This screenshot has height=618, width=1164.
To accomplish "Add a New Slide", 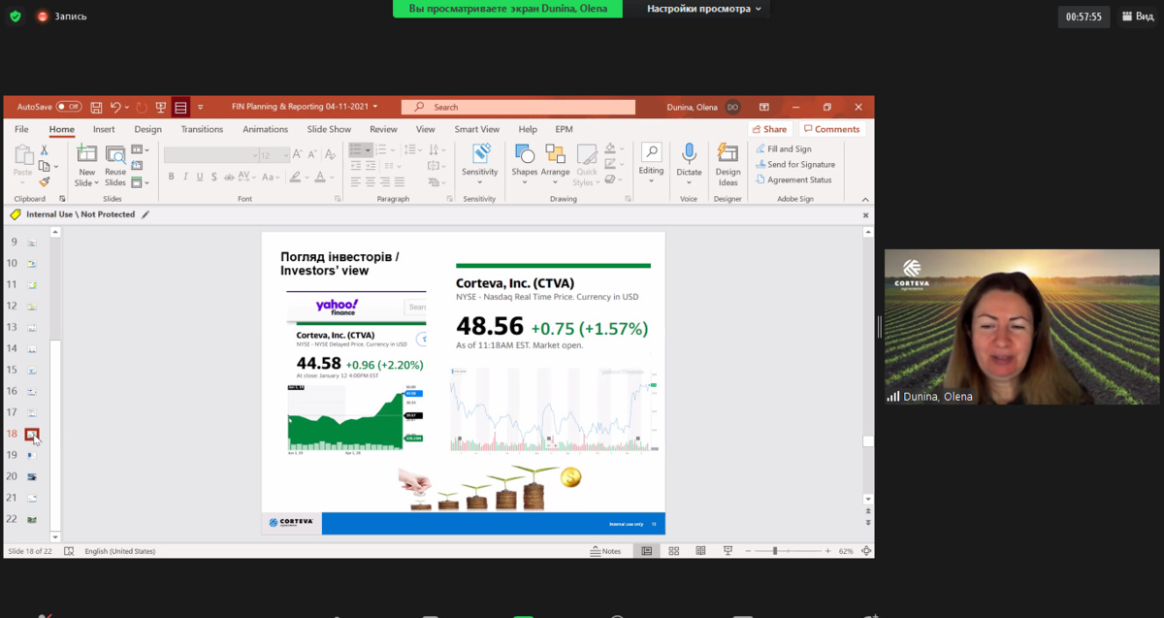I will [87, 165].
